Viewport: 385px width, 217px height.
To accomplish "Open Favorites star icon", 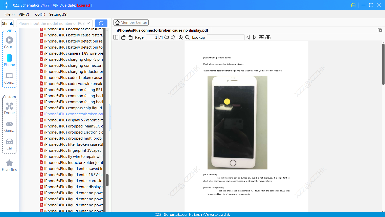I will pos(9,163).
